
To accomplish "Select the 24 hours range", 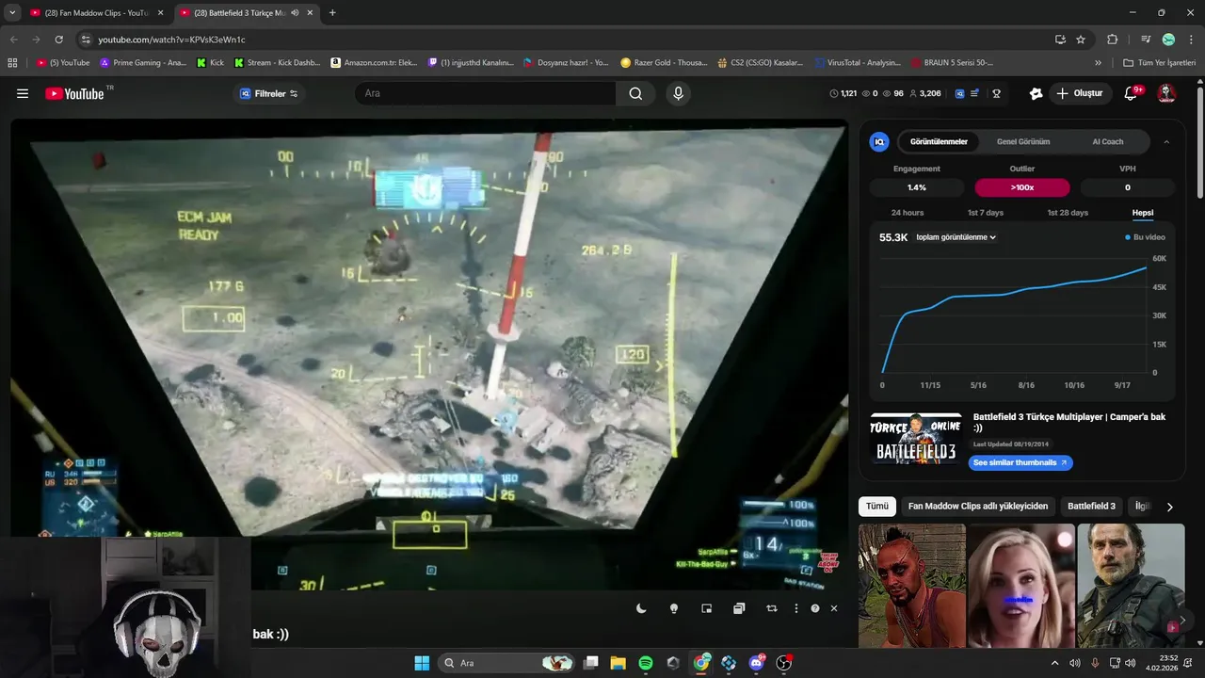I will pos(908,213).
